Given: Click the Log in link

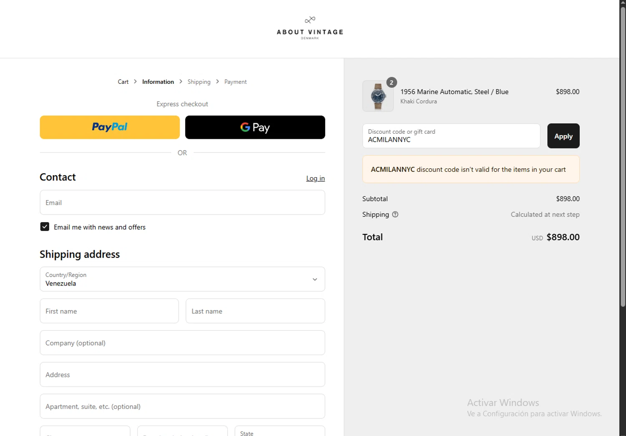Looking at the screenshot, I should tap(316, 178).
